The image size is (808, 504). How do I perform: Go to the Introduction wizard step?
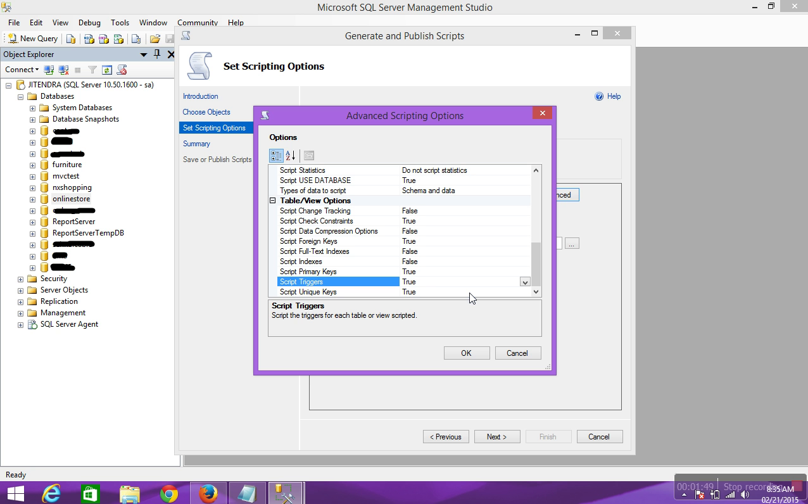click(201, 96)
